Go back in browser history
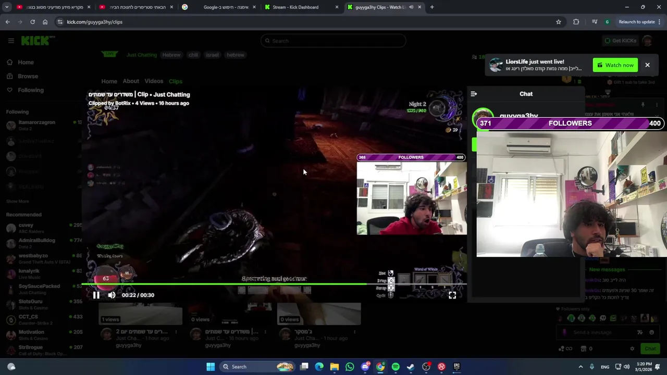The image size is (667, 375). [7, 22]
